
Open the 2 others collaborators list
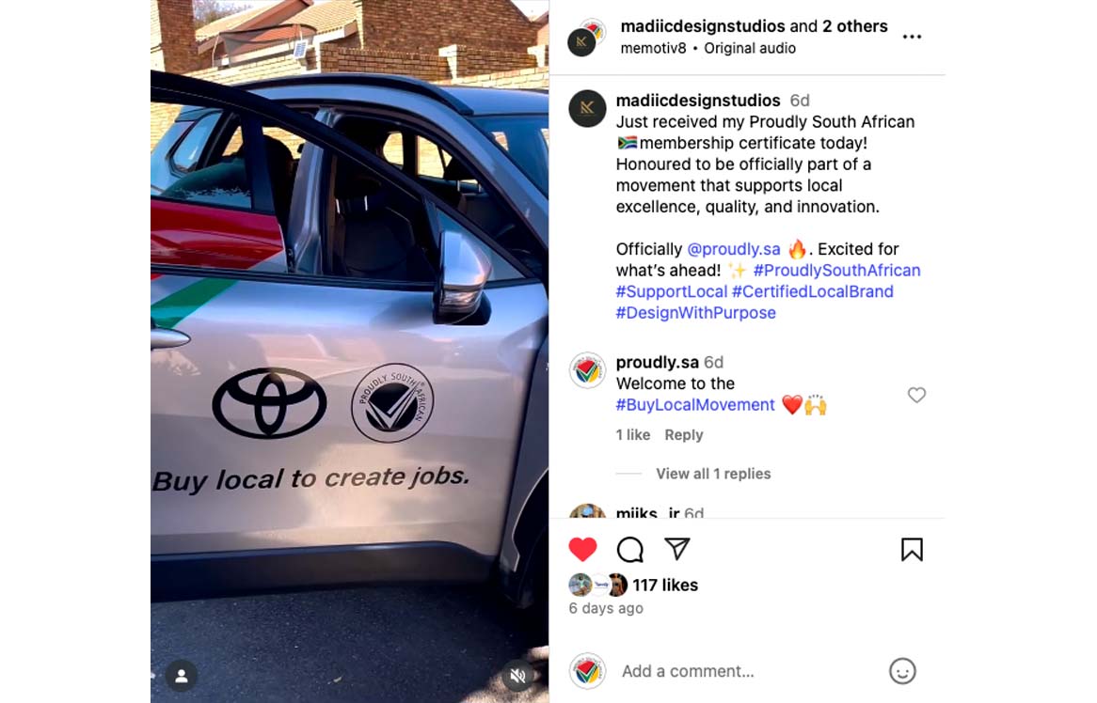(x=855, y=26)
